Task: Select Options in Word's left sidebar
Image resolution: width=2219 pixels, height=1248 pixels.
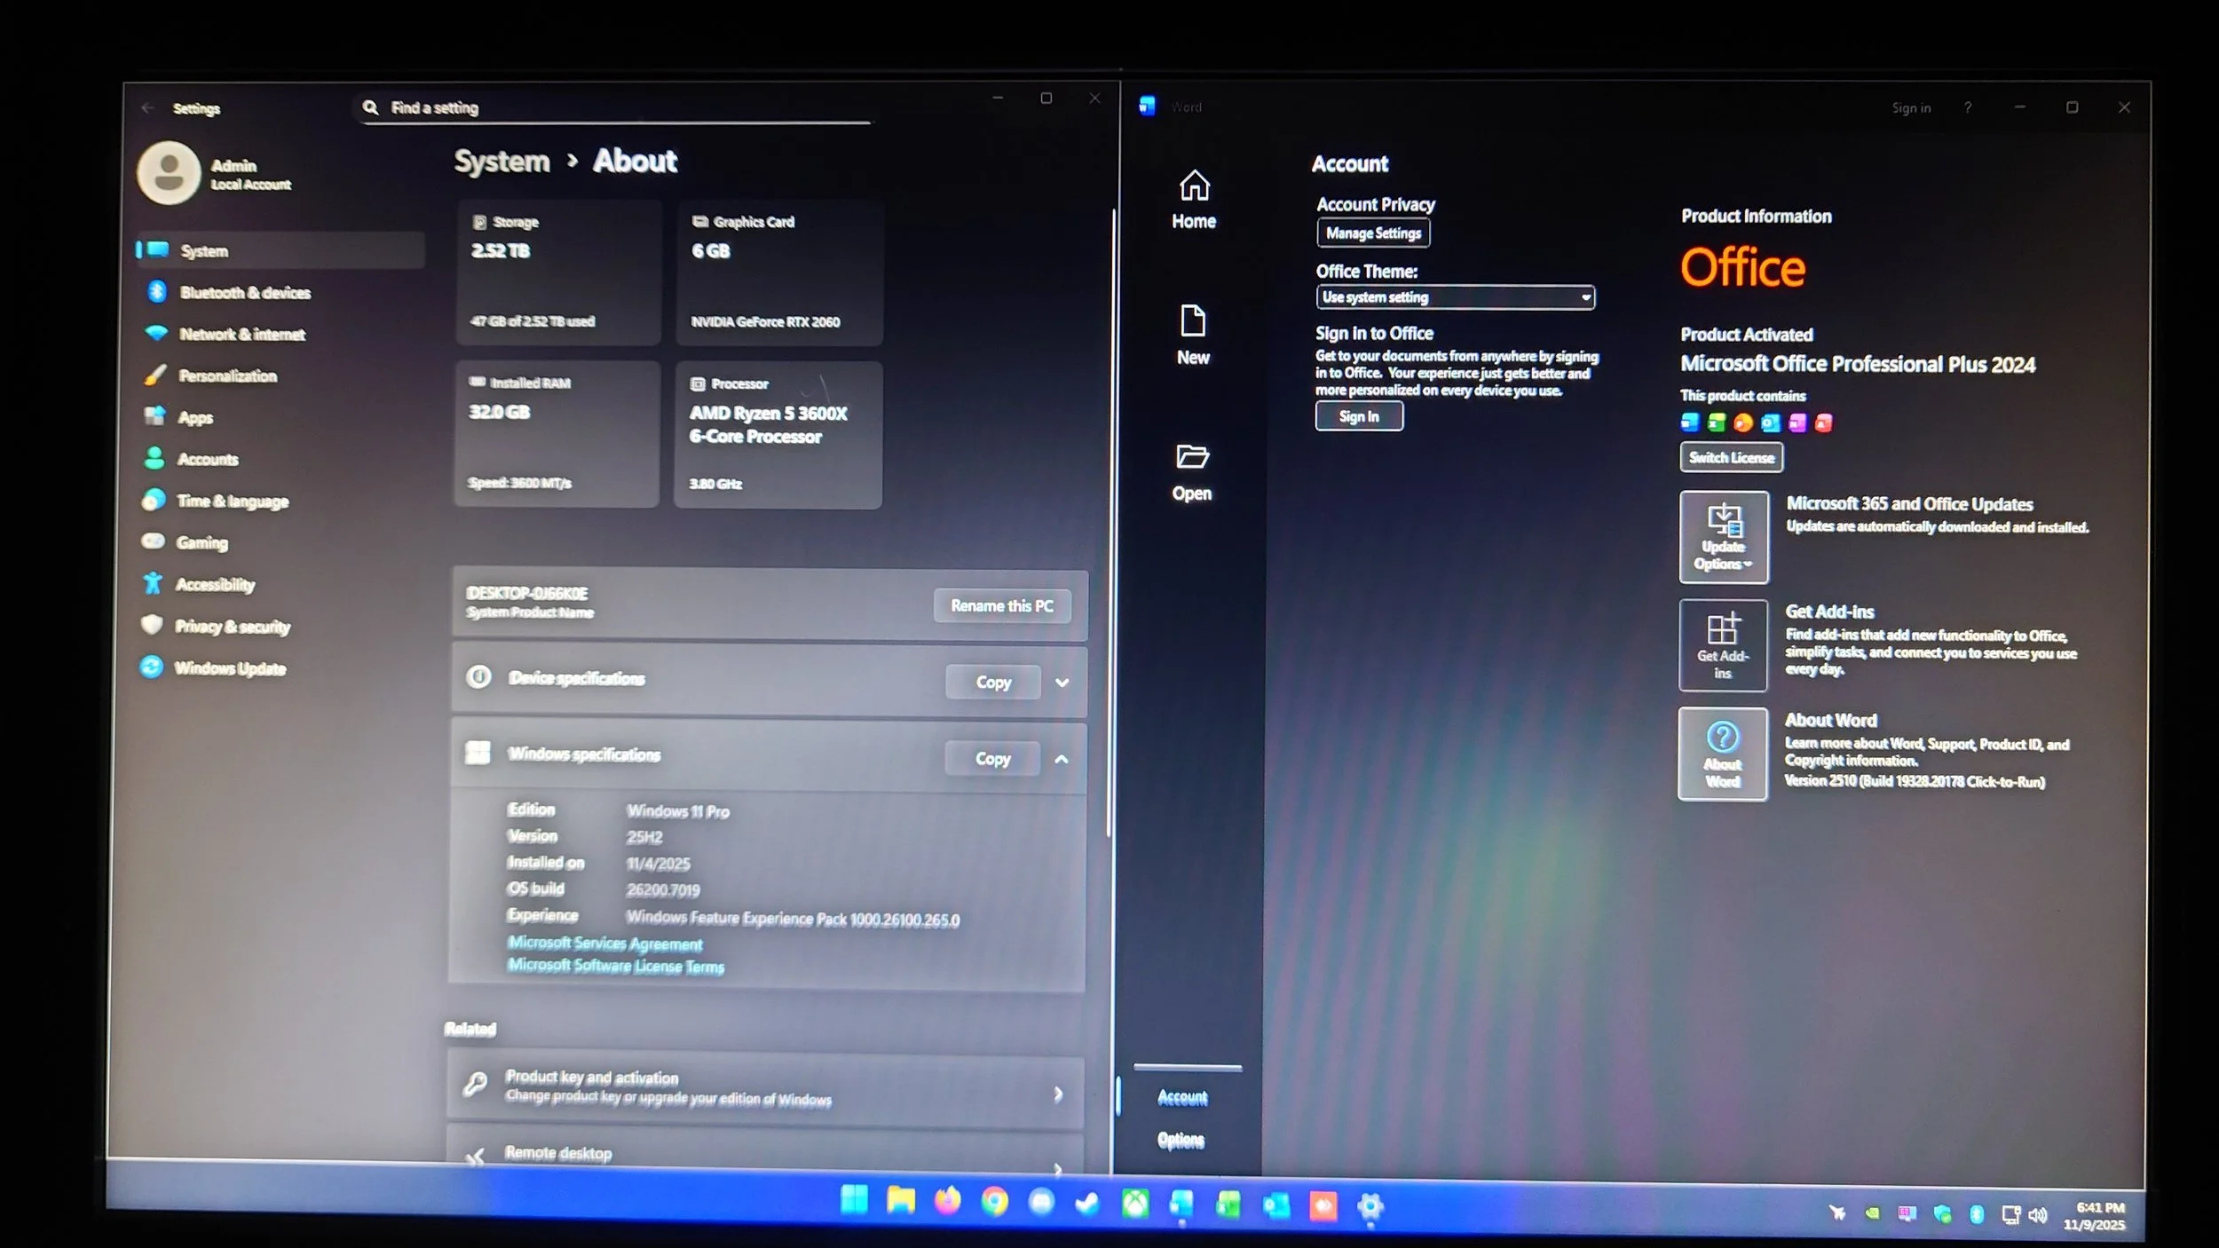Action: 1181,1140
